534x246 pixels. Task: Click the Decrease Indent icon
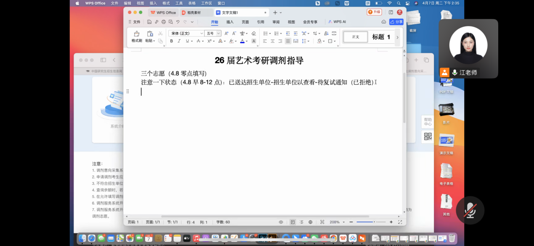(x=288, y=33)
